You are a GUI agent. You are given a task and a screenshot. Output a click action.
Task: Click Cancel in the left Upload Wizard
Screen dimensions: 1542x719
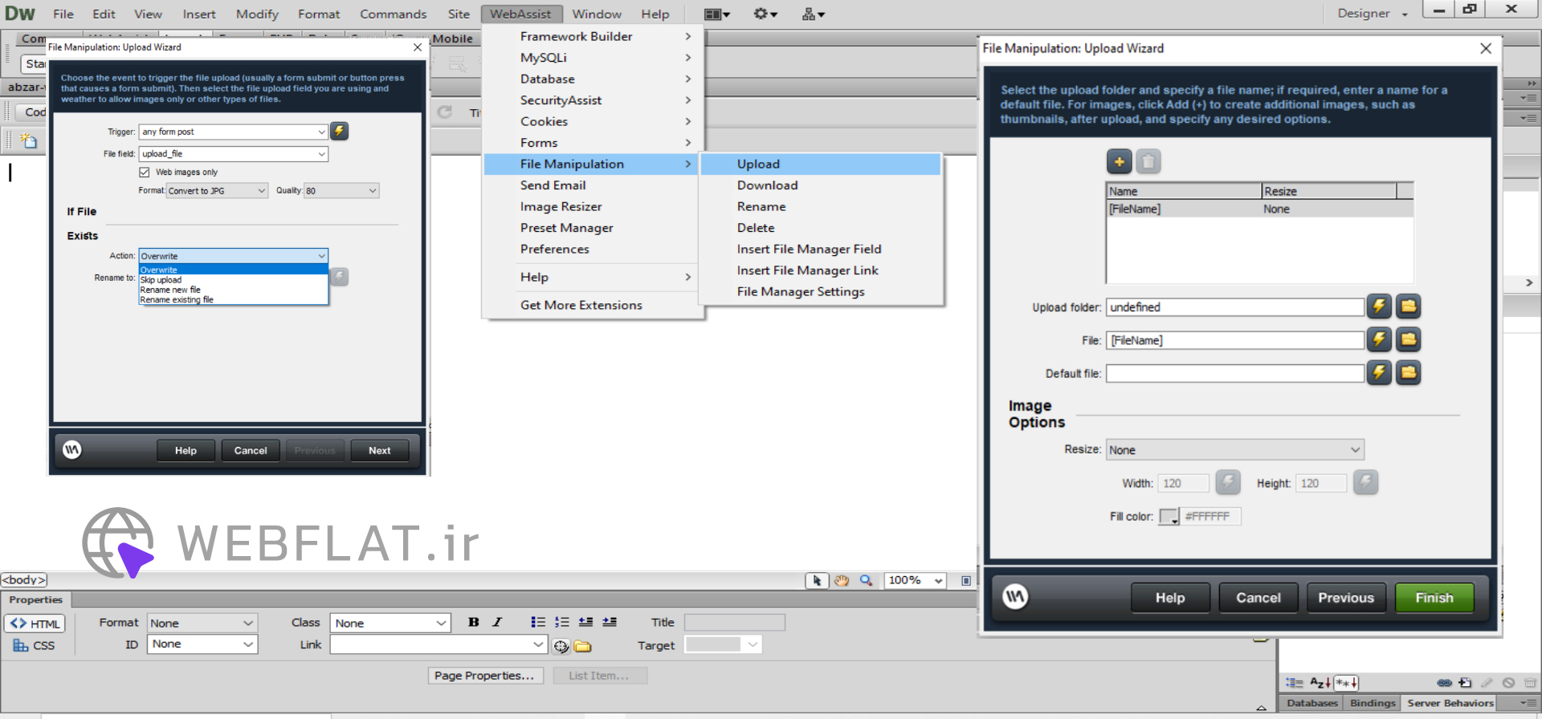point(251,450)
